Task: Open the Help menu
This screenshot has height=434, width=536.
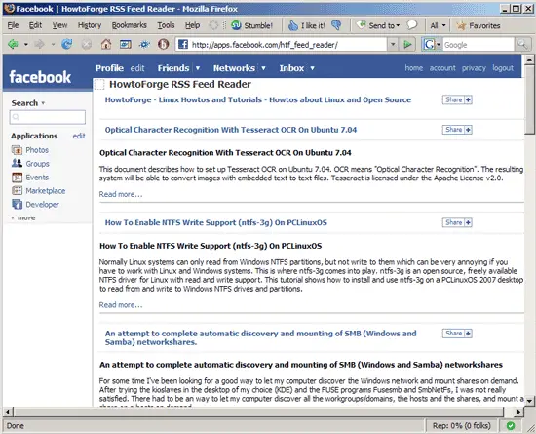Action: pyautogui.click(x=192, y=25)
